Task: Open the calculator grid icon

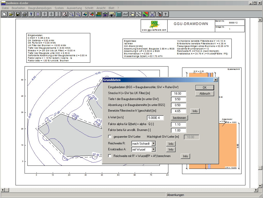Action: [x=119, y=14]
